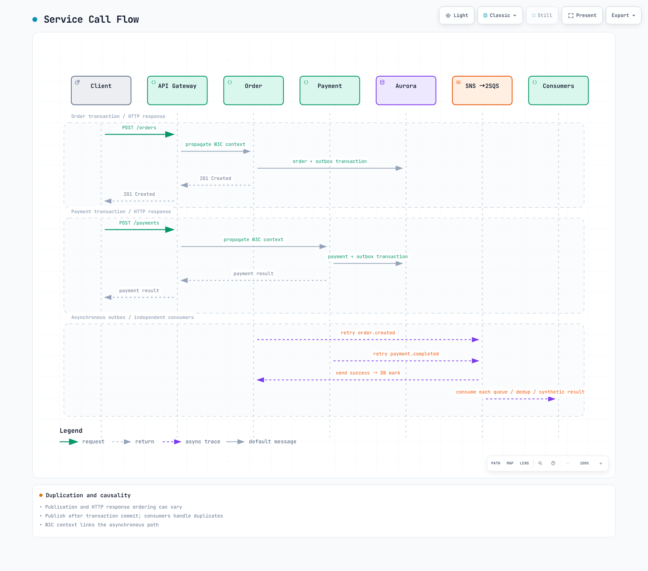The image size is (648, 571).
Task: Zoom in with the plus button
Action: pyautogui.click(x=601, y=463)
